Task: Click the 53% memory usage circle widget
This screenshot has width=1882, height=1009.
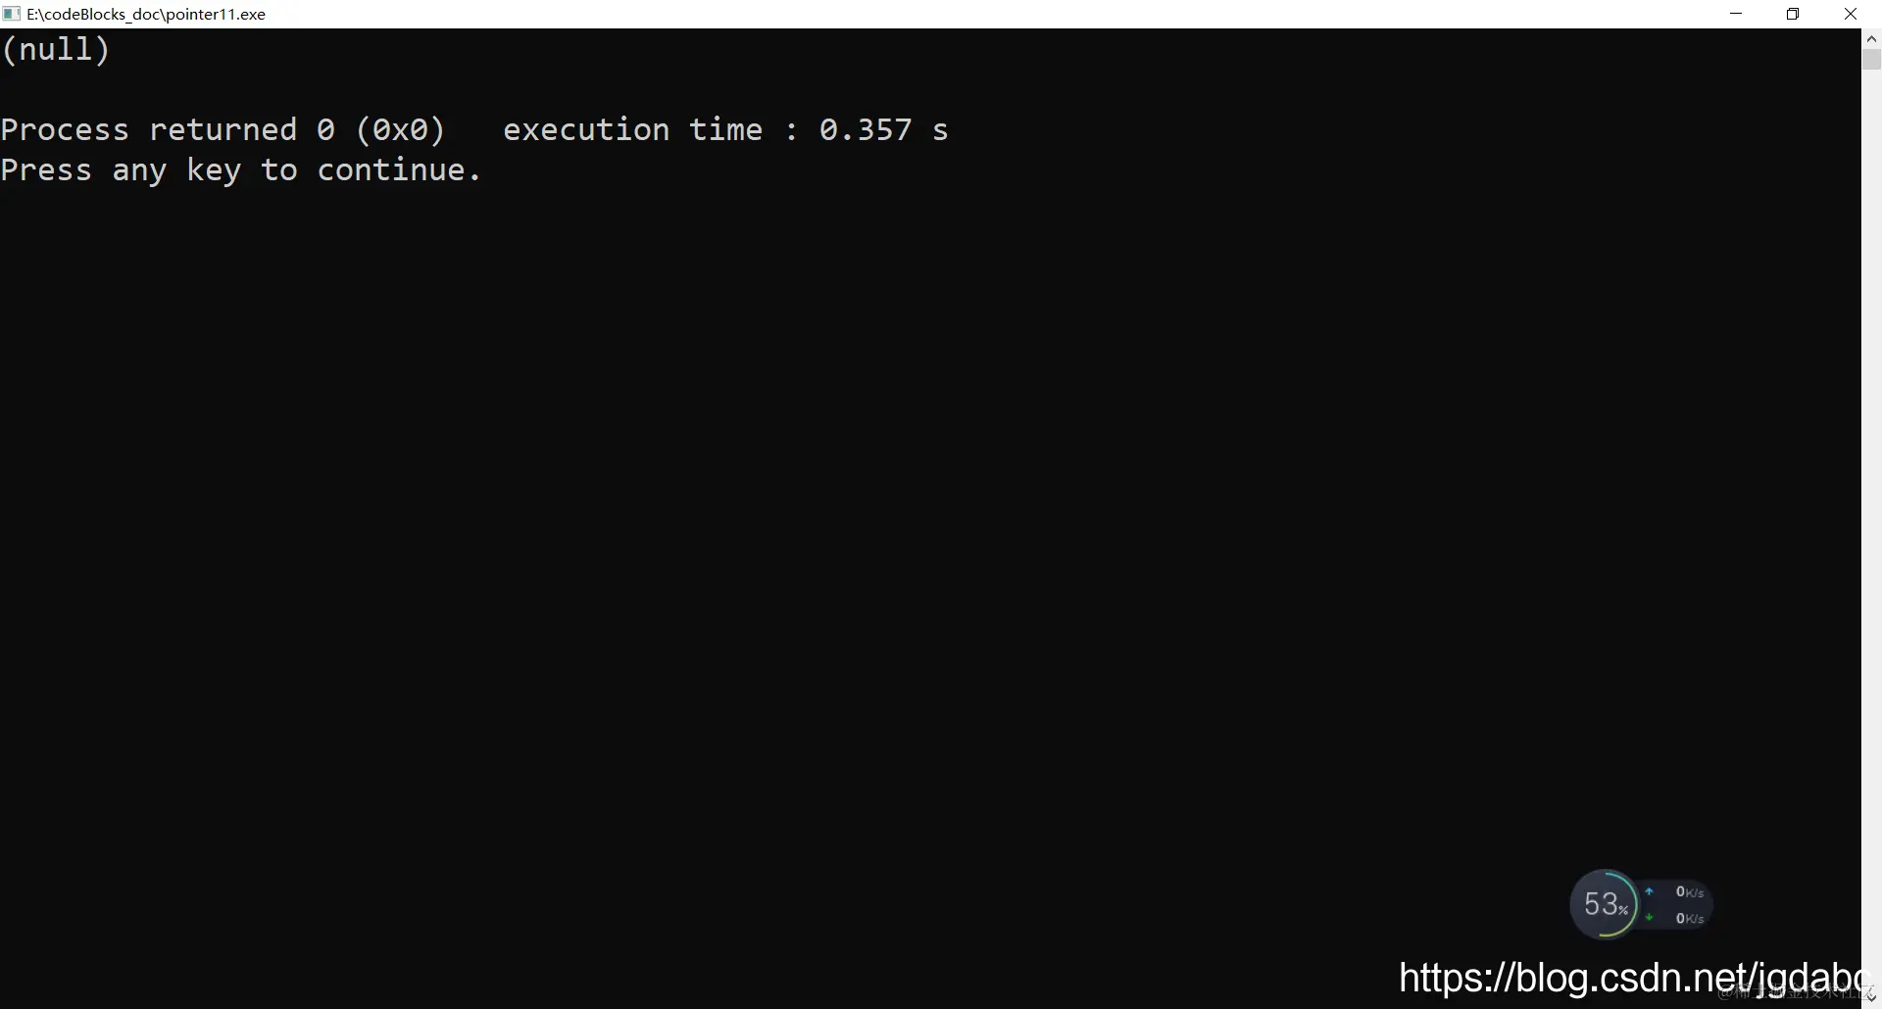Action: tap(1604, 903)
